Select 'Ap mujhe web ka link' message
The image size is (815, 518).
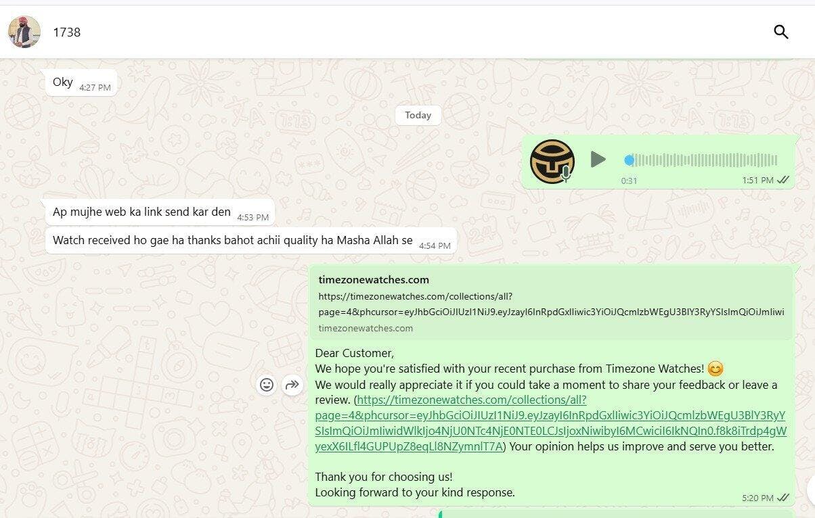pyautogui.click(x=160, y=212)
